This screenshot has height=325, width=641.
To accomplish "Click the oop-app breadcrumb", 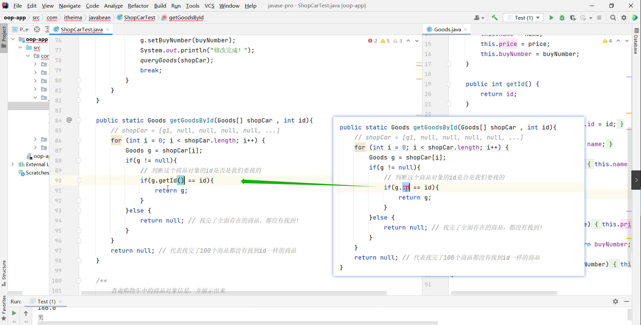I will click(15, 18).
